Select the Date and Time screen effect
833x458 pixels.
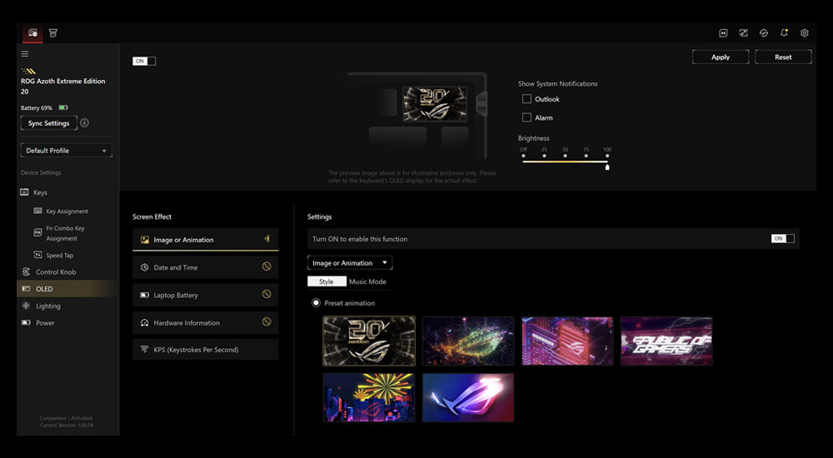[x=205, y=267]
